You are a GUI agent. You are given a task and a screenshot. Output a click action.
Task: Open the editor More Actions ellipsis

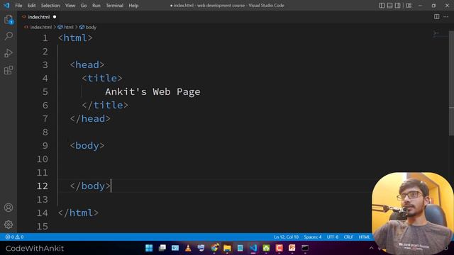pyautogui.click(x=446, y=17)
